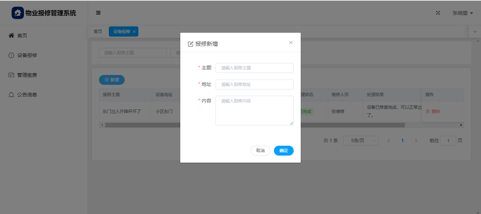
Task: Open 公告信息 from the sidebar bell icon
Action: [x=11, y=95]
